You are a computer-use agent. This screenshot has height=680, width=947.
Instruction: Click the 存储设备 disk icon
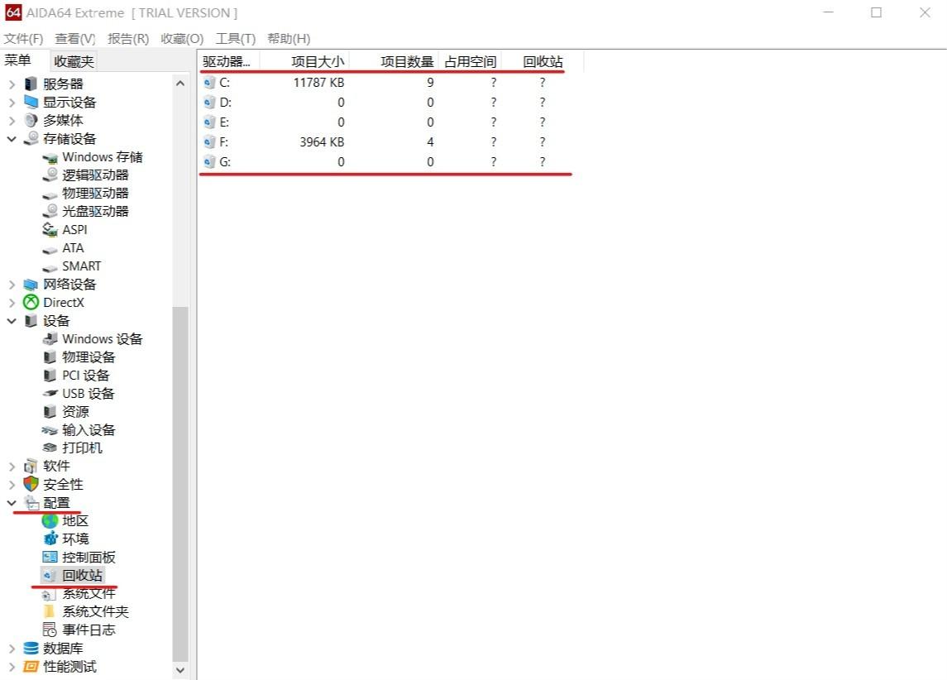31,138
